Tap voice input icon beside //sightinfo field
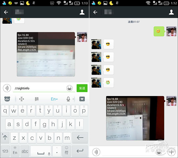The height and width of the screenshot is (158, 178). tap(7, 88)
